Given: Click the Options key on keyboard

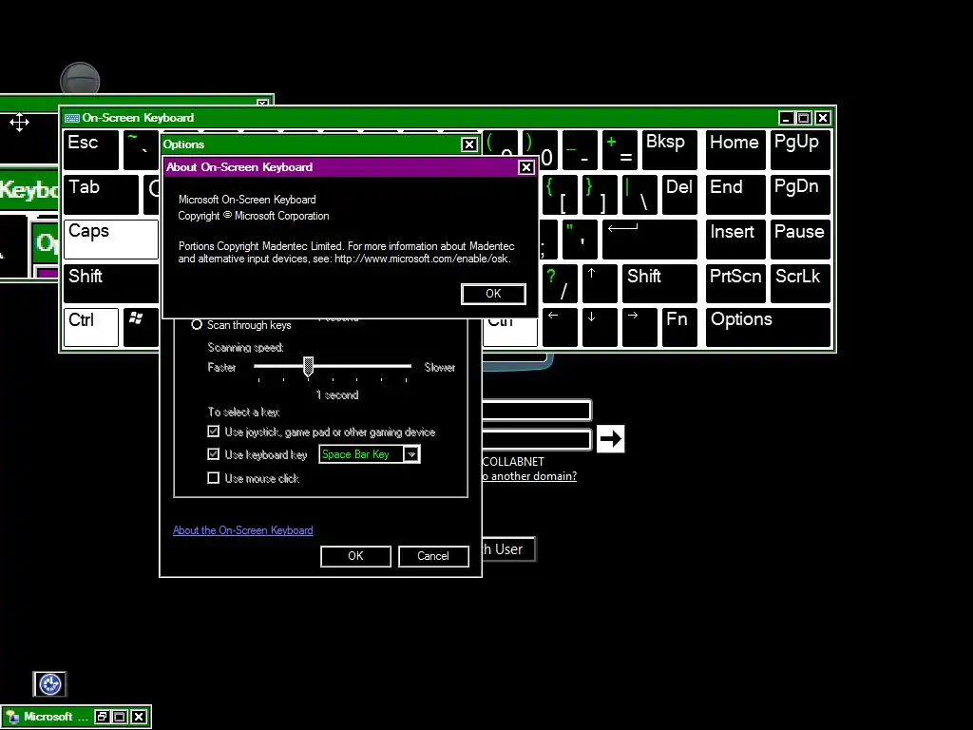Looking at the screenshot, I should pos(768,327).
